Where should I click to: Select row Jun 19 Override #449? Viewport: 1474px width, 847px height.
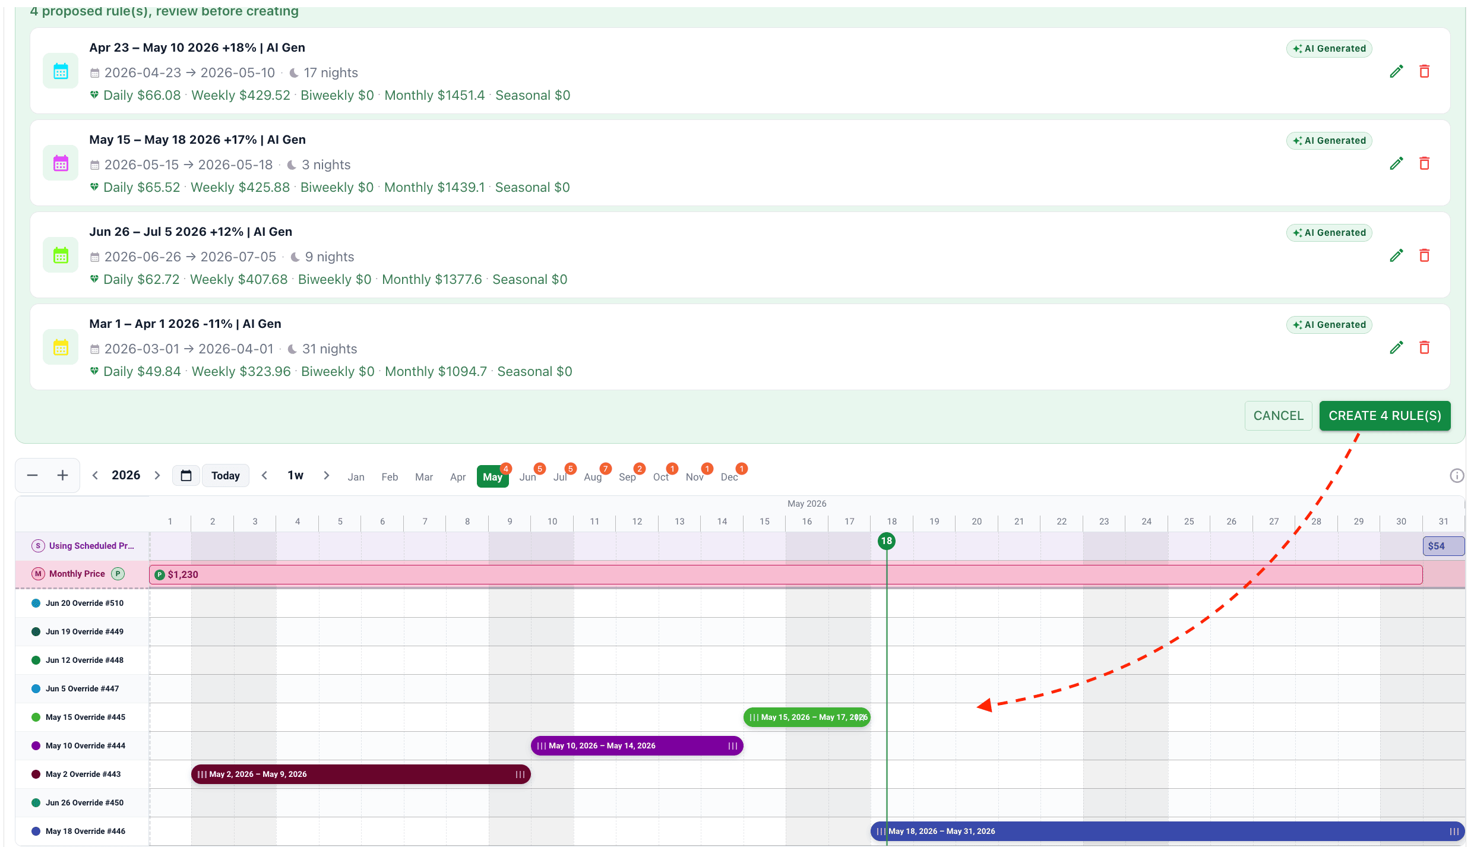click(82, 631)
